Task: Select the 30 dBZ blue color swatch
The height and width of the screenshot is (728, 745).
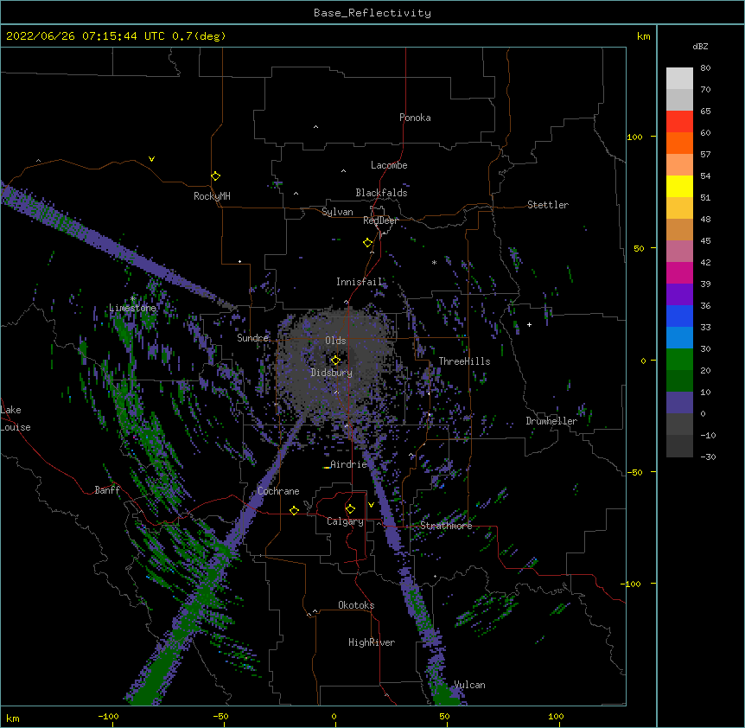Action: click(x=679, y=337)
